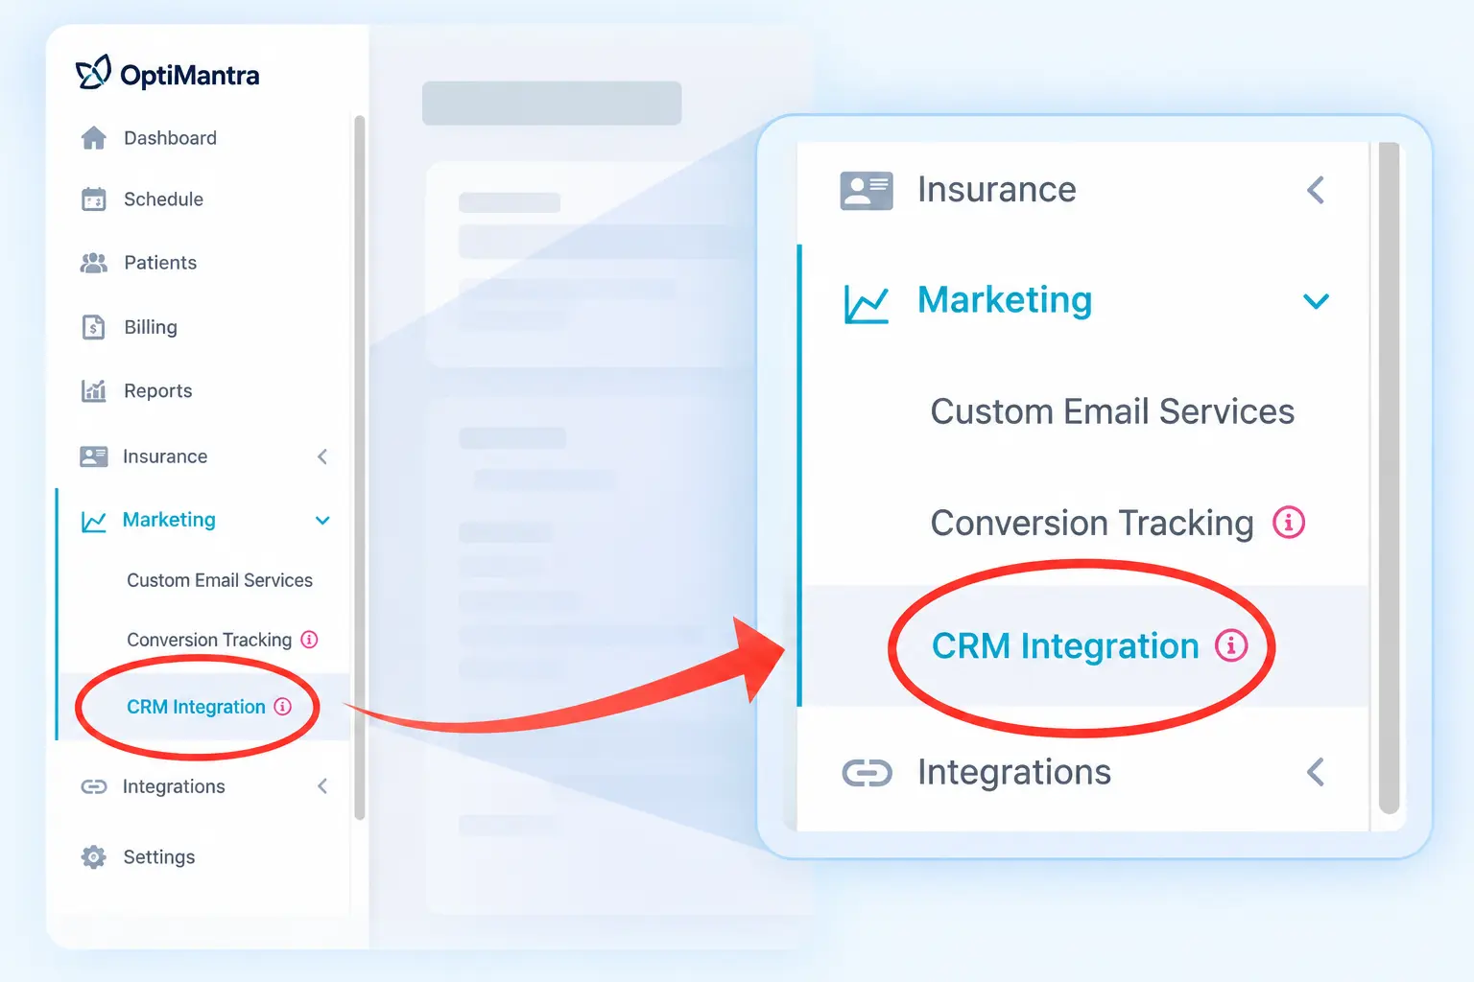Screen dimensions: 1474x982
Task: Click the Marketing chart icon in zoomed panel
Action: coord(867,303)
